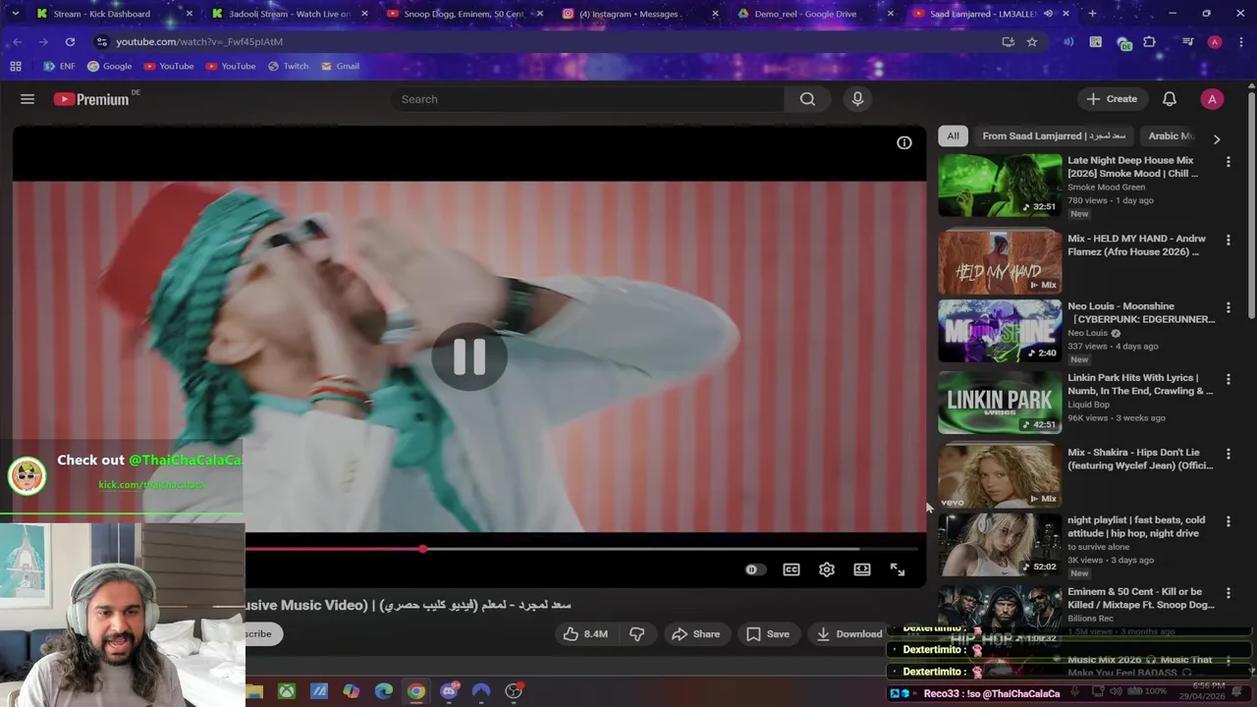Image resolution: width=1257 pixels, height=707 pixels.
Task: Open a new browser tab
Action: (1092, 14)
